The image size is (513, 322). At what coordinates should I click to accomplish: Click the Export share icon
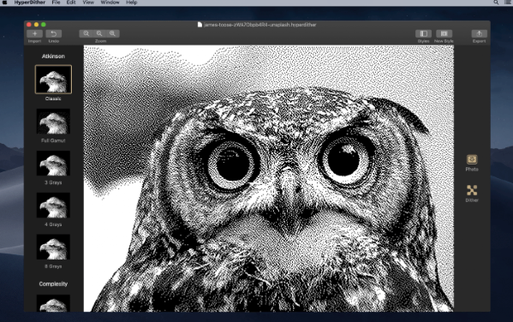coord(479,33)
